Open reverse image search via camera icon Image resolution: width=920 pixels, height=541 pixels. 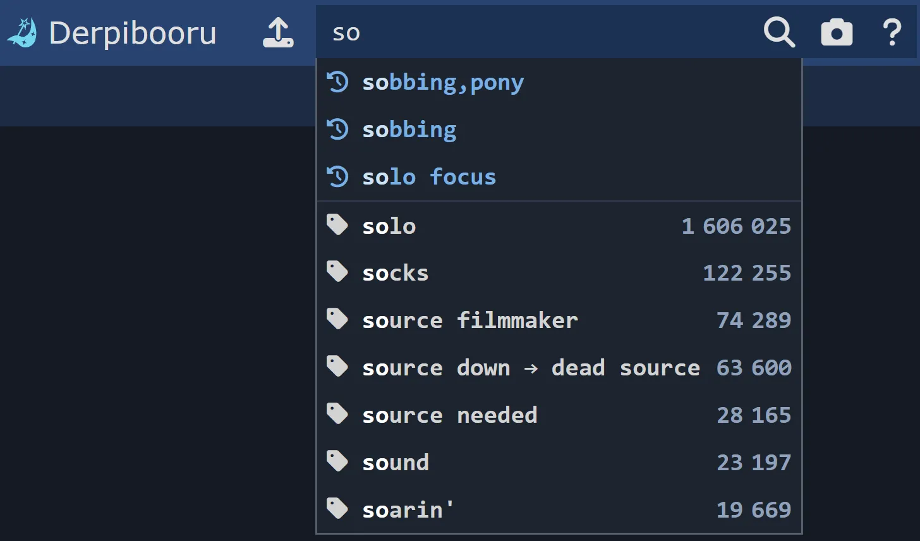coord(837,32)
